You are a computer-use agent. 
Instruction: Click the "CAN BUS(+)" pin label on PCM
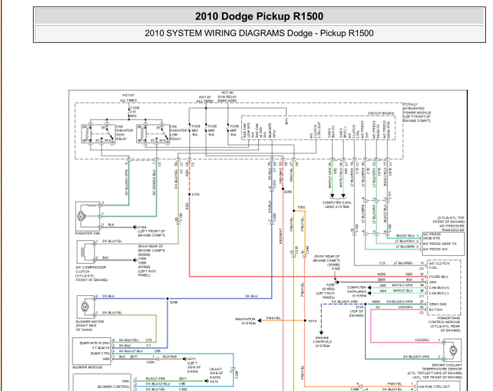coord(439,288)
